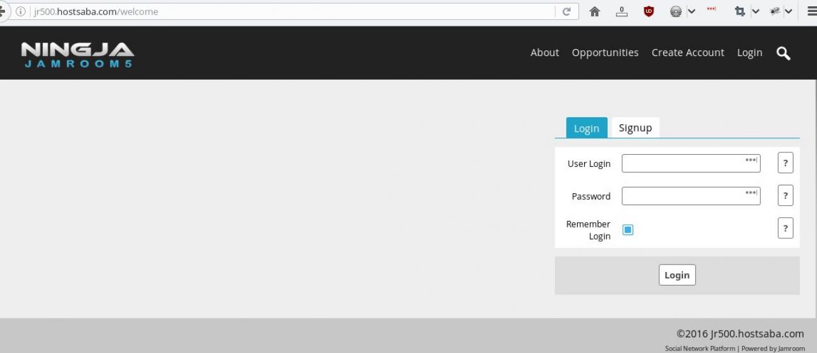Viewport: 817px width, 353px height.
Task: Click the password manager icon in User Login field
Action: 751,161
